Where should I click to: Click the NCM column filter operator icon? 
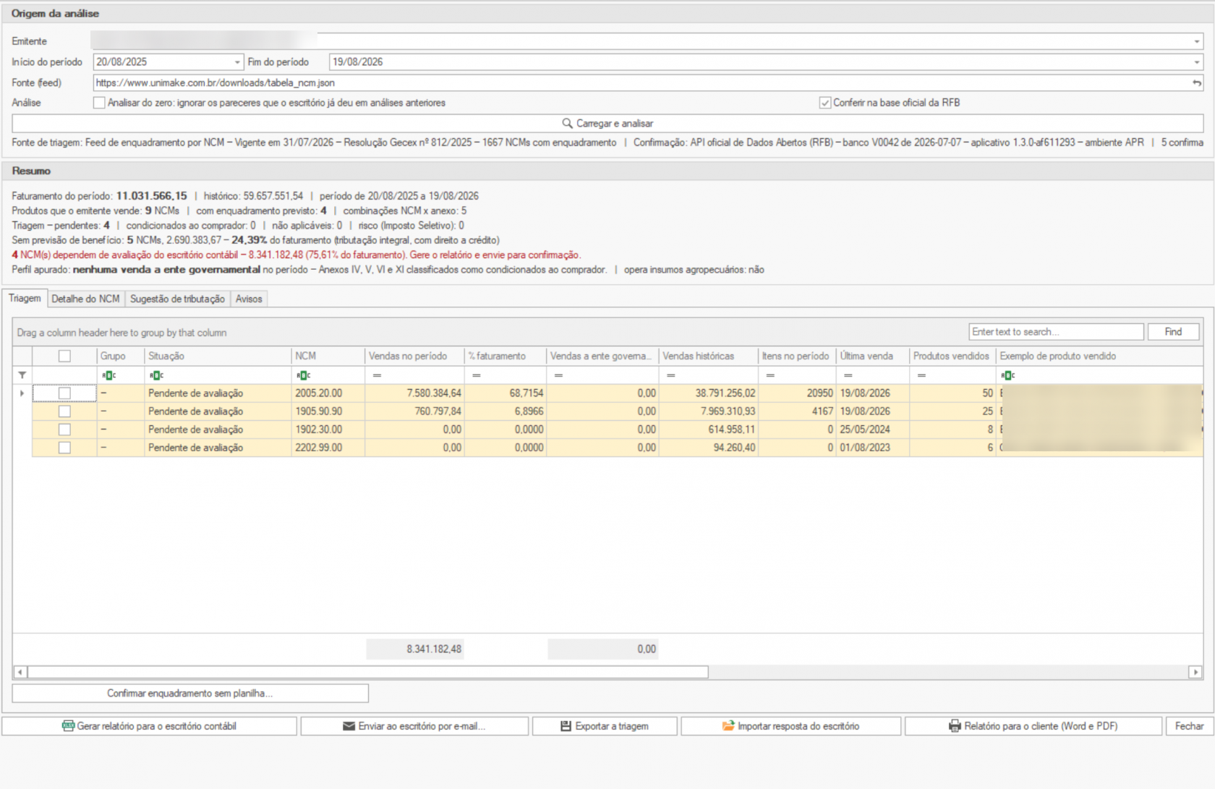pyautogui.click(x=303, y=375)
